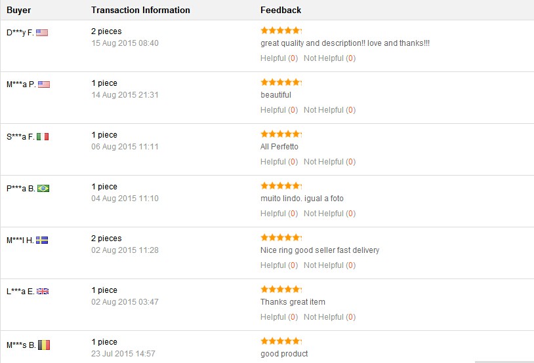Click the UK flag beside L***a E.

click(43, 292)
